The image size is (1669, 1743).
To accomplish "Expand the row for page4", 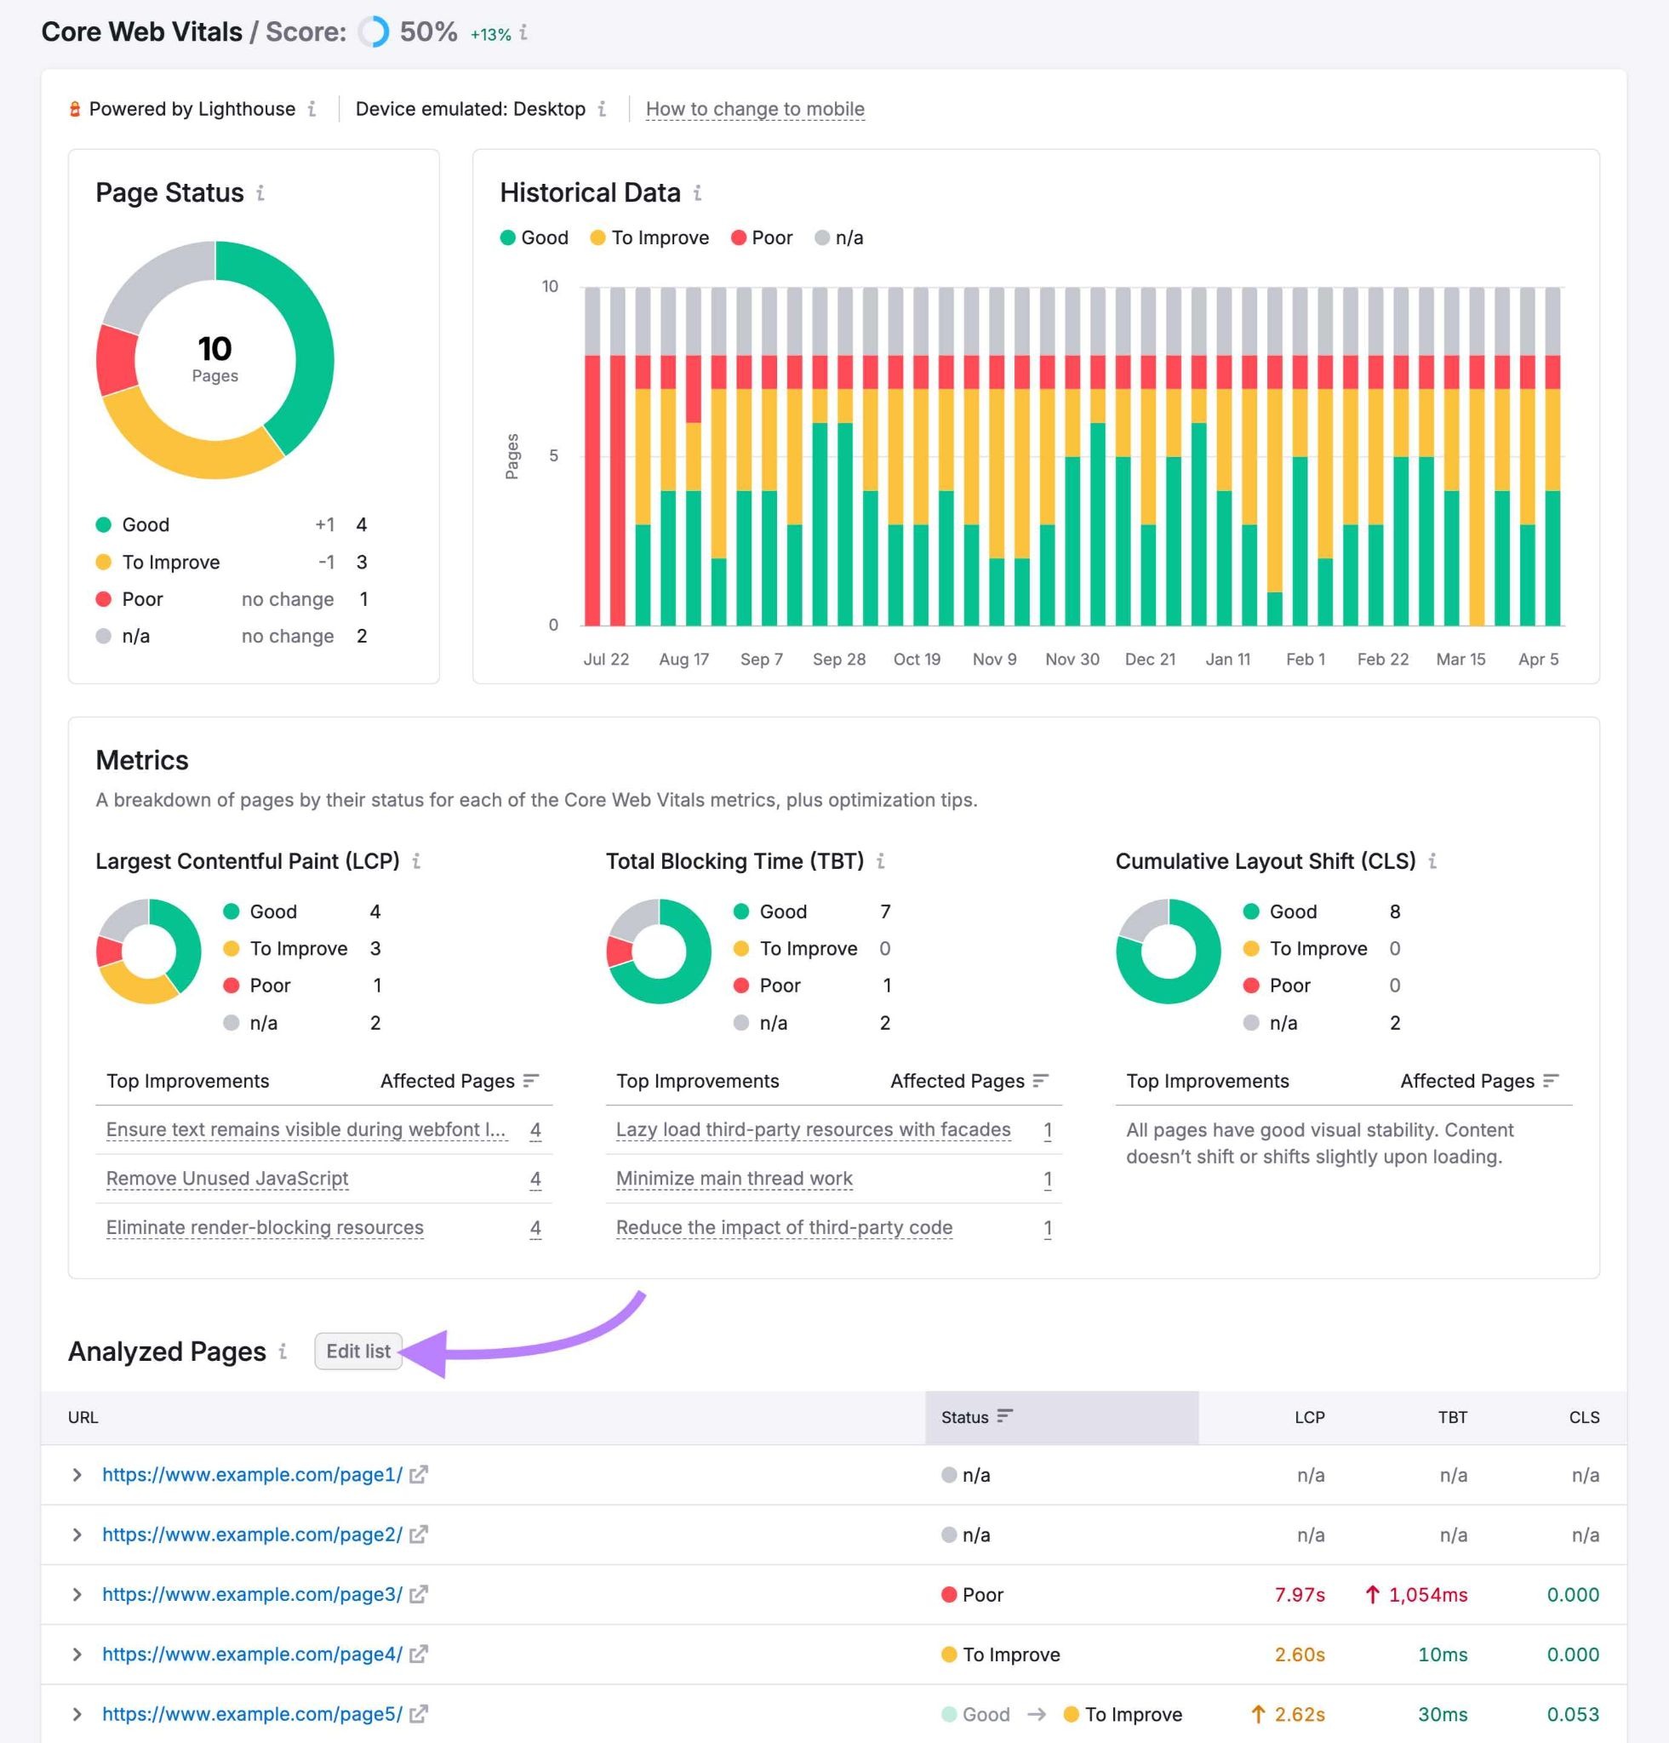I will point(77,1654).
